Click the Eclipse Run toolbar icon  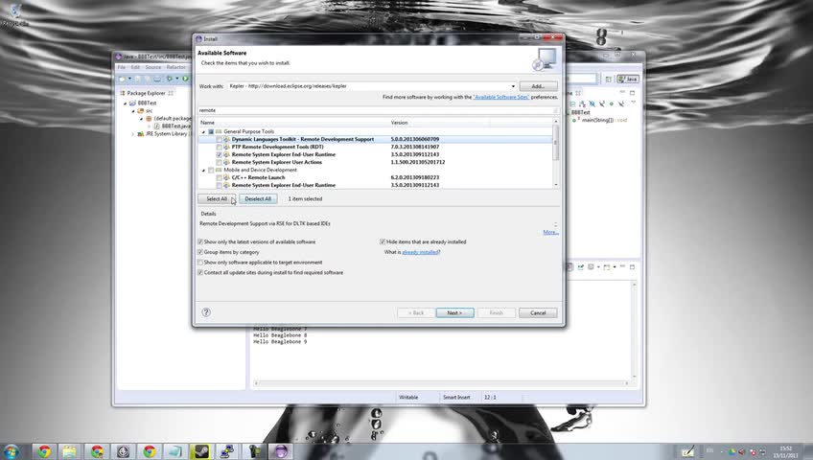tap(185, 79)
